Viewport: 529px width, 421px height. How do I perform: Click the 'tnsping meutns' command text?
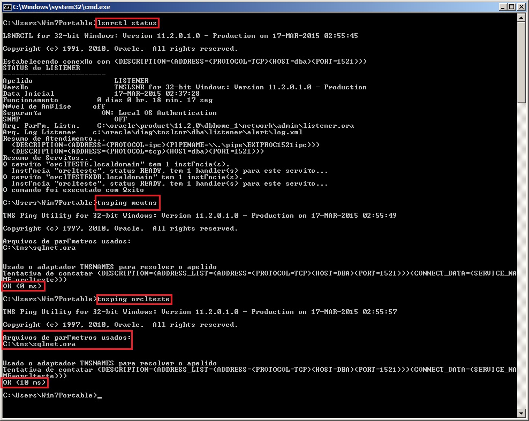point(127,203)
